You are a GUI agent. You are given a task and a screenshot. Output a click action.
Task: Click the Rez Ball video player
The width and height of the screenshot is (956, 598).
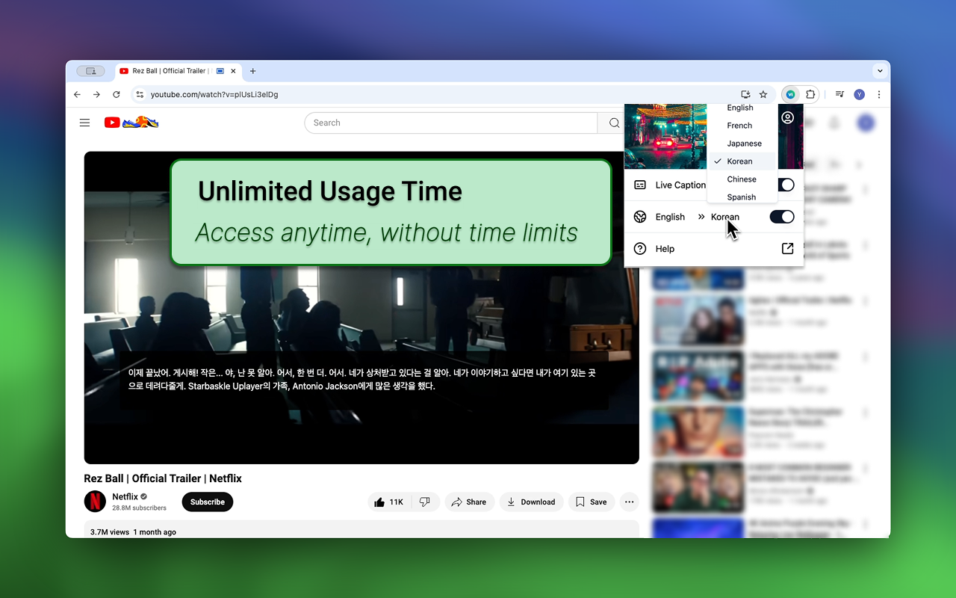pyautogui.click(x=361, y=308)
